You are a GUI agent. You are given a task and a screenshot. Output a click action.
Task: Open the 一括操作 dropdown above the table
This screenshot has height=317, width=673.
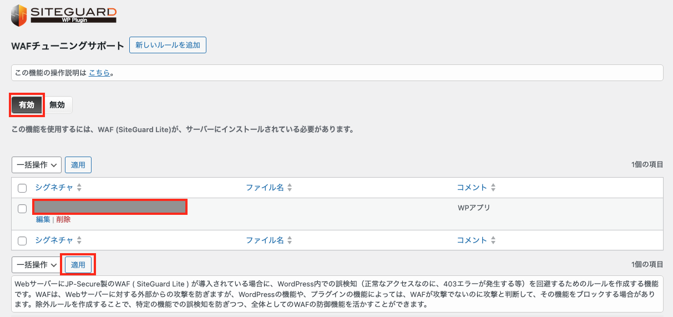pyautogui.click(x=37, y=165)
